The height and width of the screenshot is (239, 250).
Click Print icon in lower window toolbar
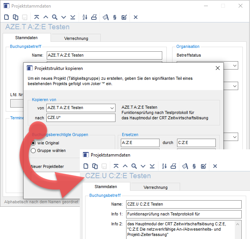click(173, 166)
